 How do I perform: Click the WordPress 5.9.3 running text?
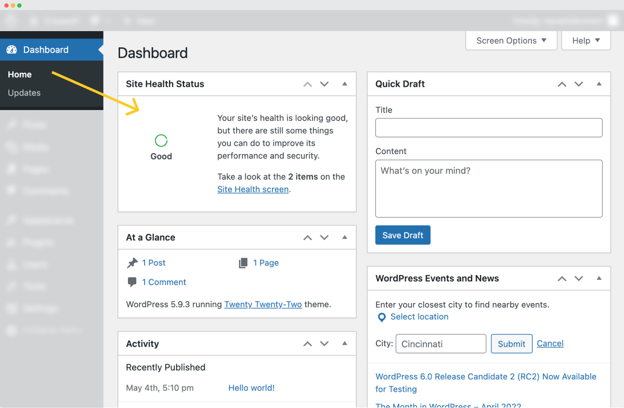(174, 305)
